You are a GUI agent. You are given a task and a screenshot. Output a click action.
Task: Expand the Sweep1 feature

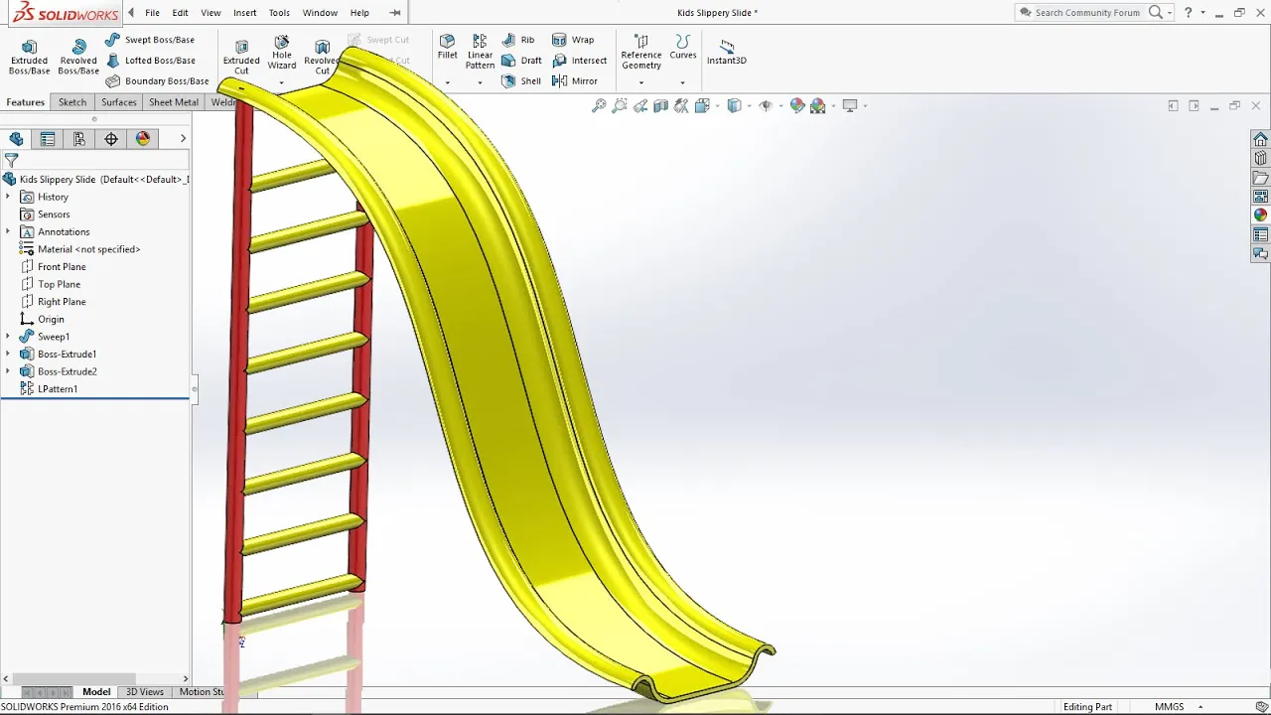8,337
